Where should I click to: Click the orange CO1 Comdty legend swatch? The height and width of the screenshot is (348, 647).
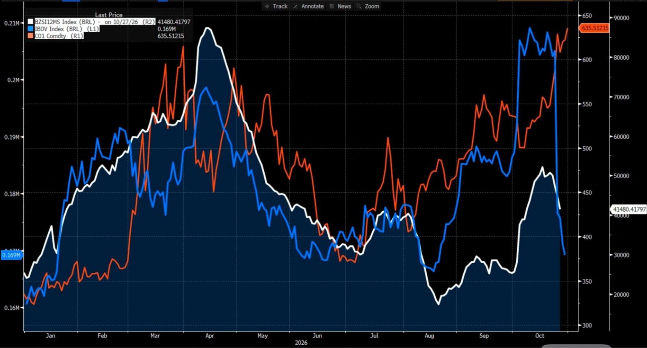pyautogui.click(x=30, y=36)
